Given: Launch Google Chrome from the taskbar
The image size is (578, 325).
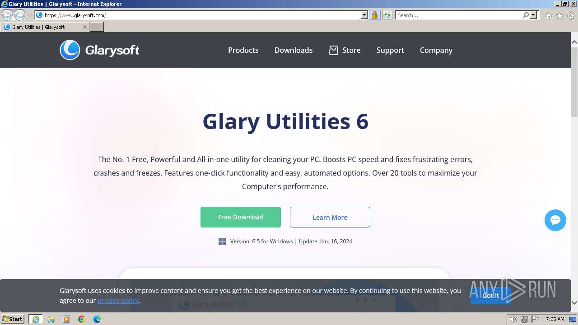Looking at the screenshot, I should click(x=82, y=319).
